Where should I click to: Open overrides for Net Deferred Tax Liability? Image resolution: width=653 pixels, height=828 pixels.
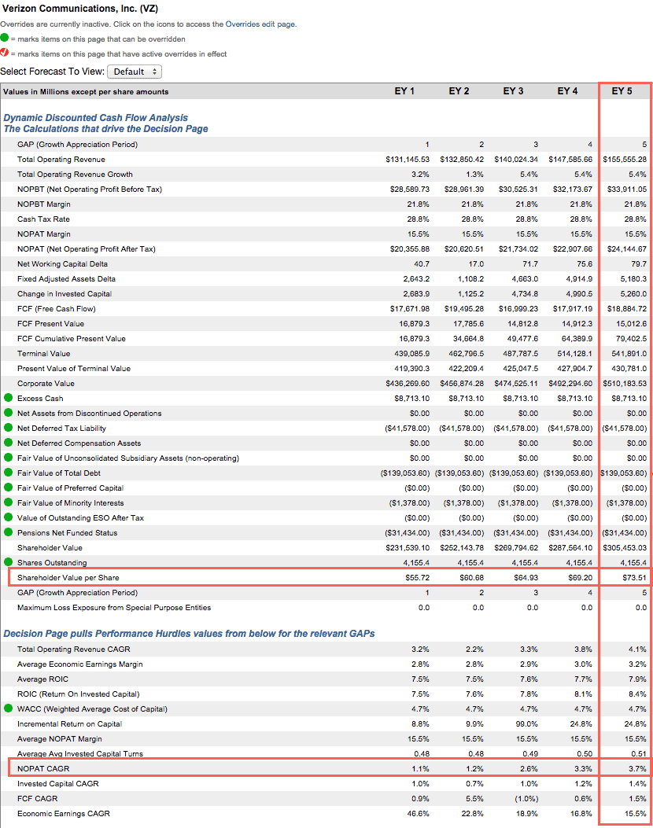click(8, 428)
